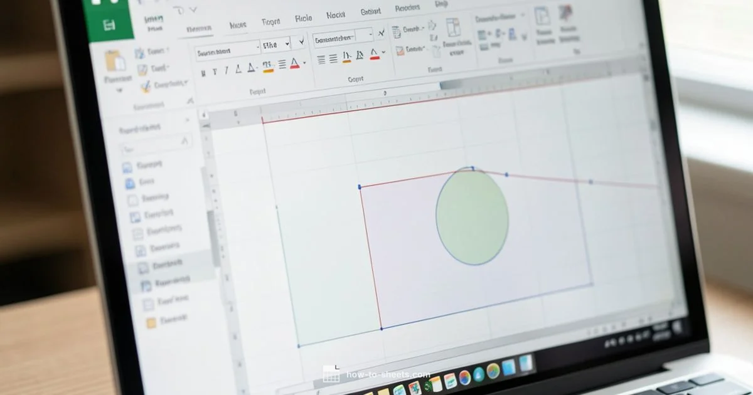Viewport: 753px width, 395px height.
Task: Click the highlight color icon with yellow underline
Action: tap(267, 66)
